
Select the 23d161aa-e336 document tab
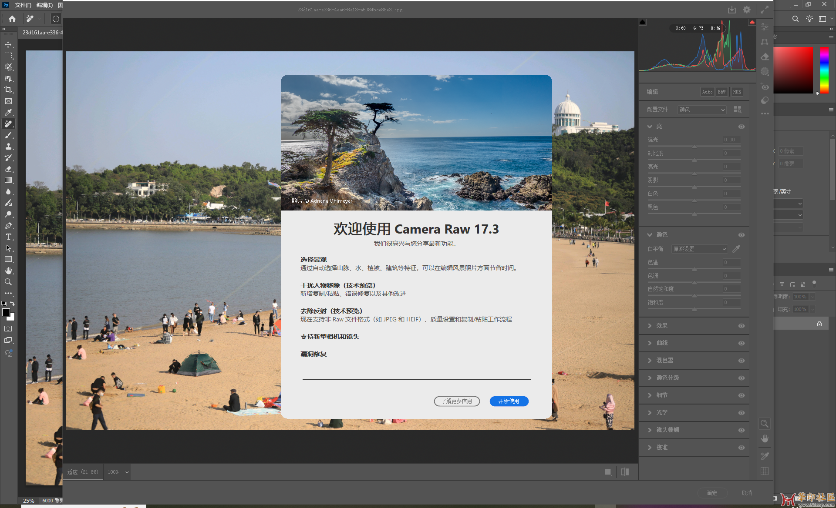pyautogui.click(x=41, y=32)
